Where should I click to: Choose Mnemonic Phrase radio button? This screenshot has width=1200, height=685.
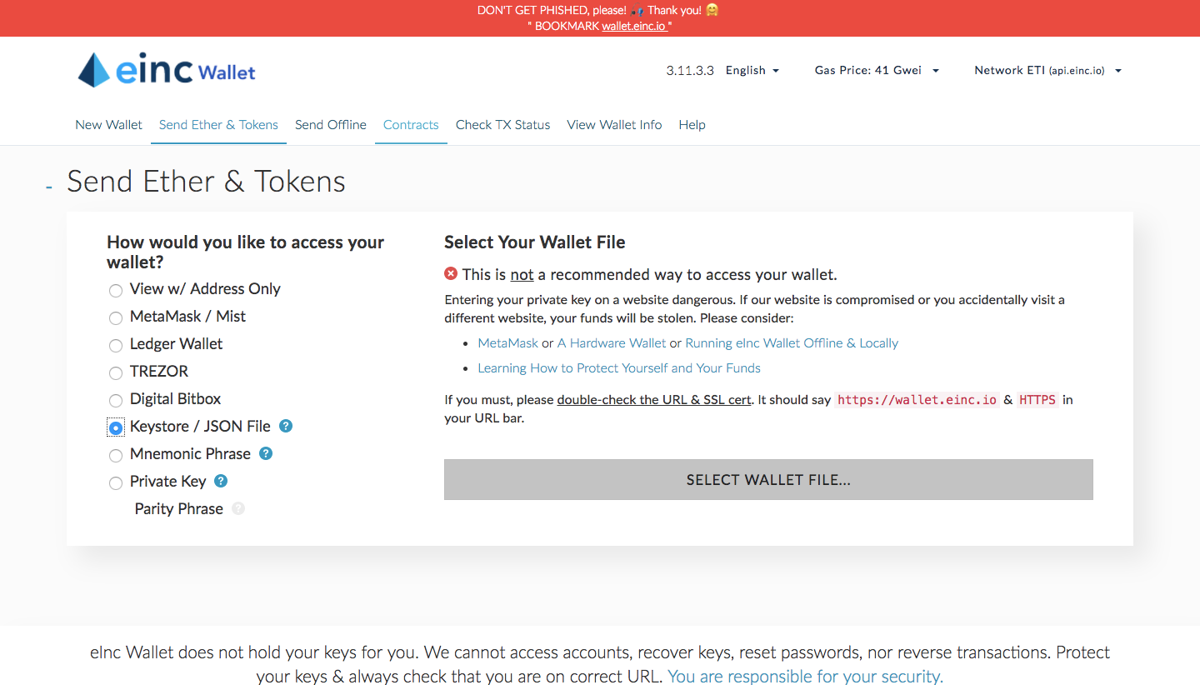click(x=116, y=456)
